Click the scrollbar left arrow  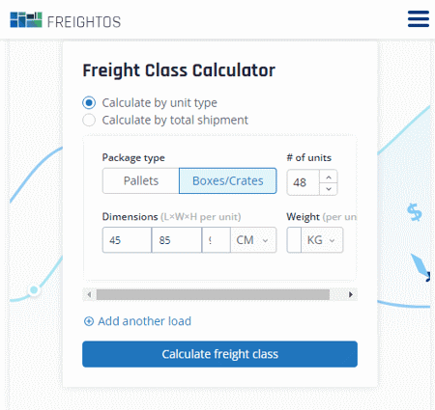click(89, 294)
